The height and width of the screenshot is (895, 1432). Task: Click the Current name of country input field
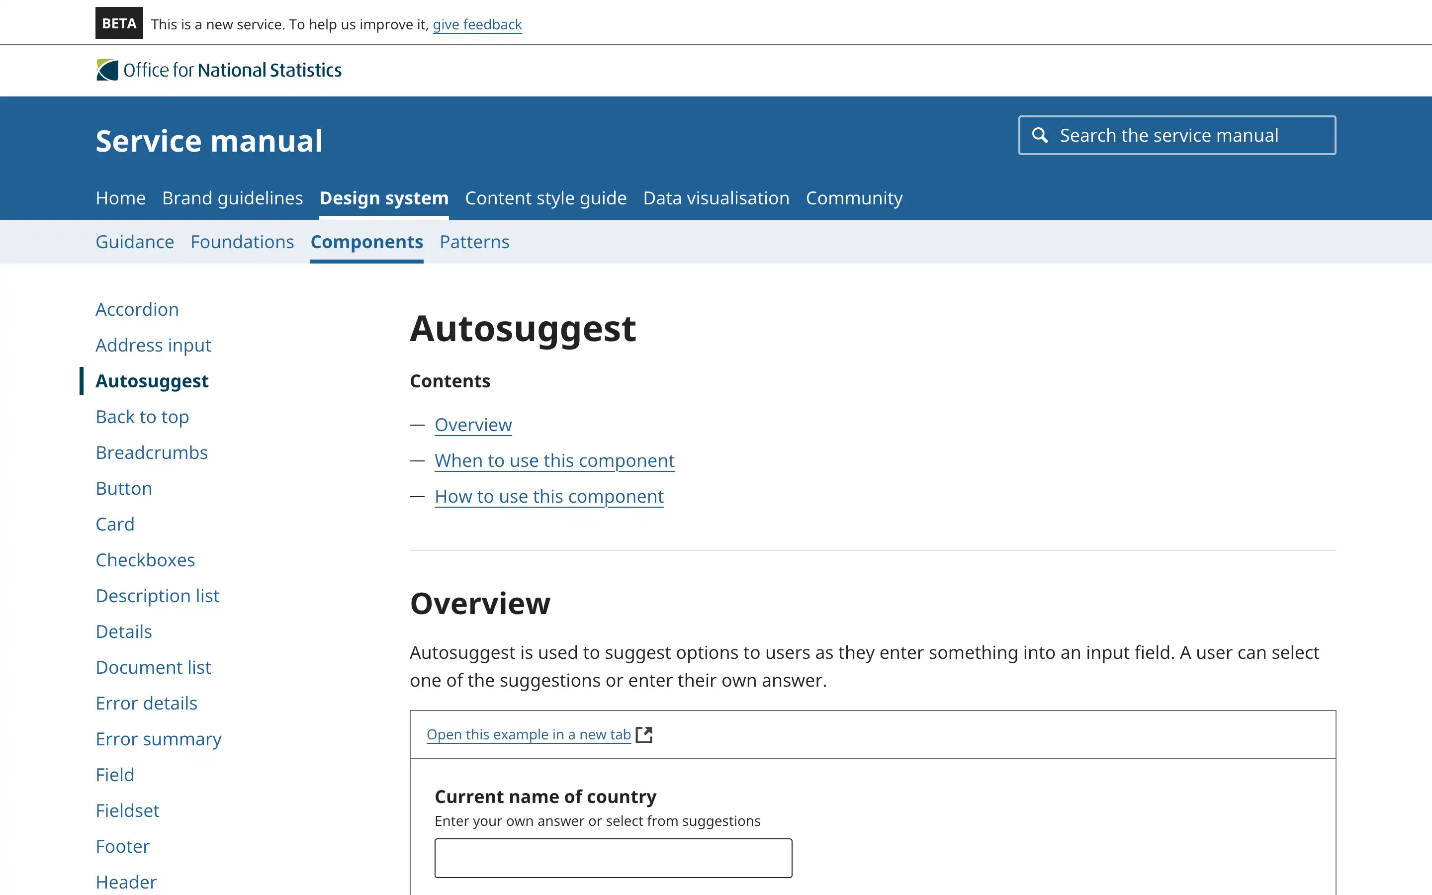613,857
